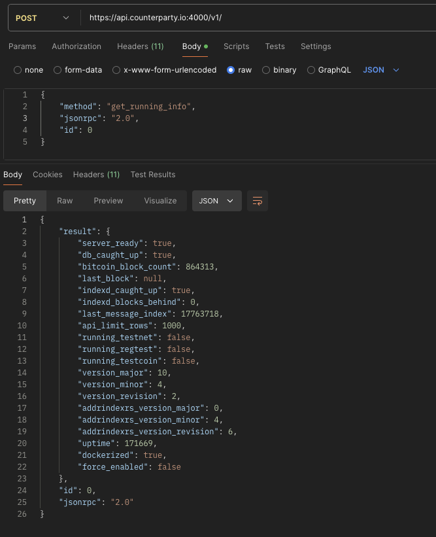Switch response view to Pretty
This screenshot has height=537, width=436.
[x=25, y=201]
